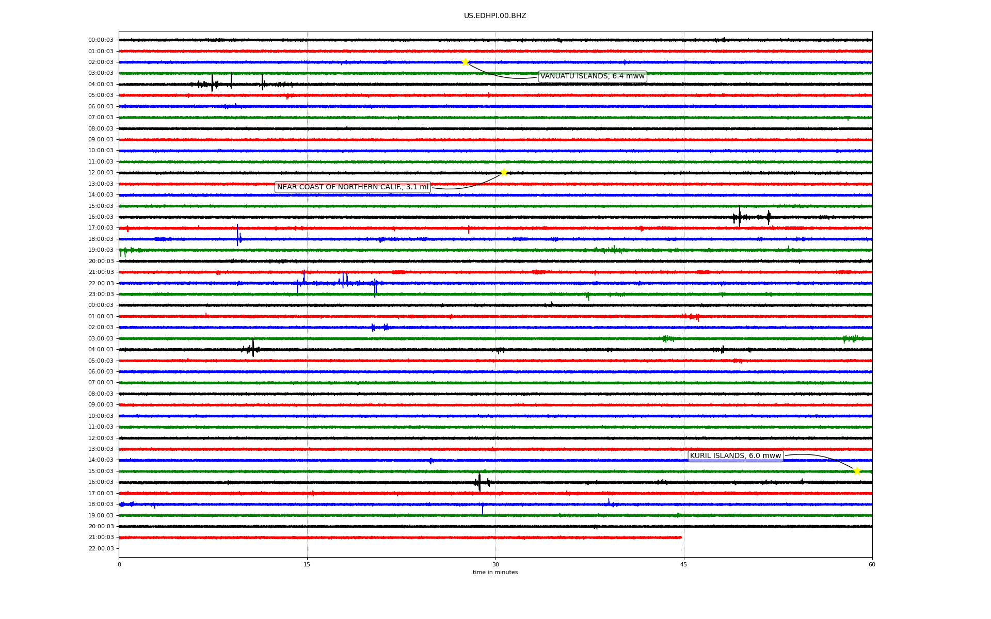This screenshot has height=619, width=991.
Task: Click the US.EDHPI.00.BHZ plot title
Action: point(495,16)
